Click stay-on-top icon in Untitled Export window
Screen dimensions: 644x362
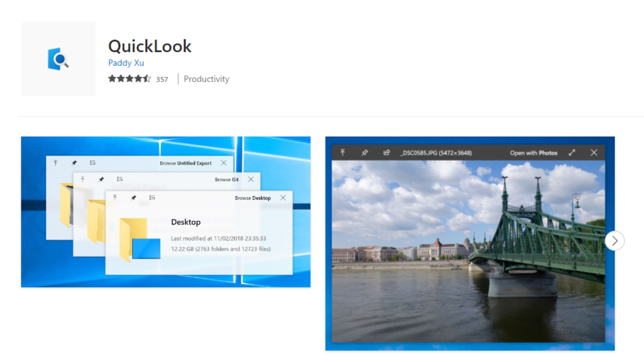56,163
